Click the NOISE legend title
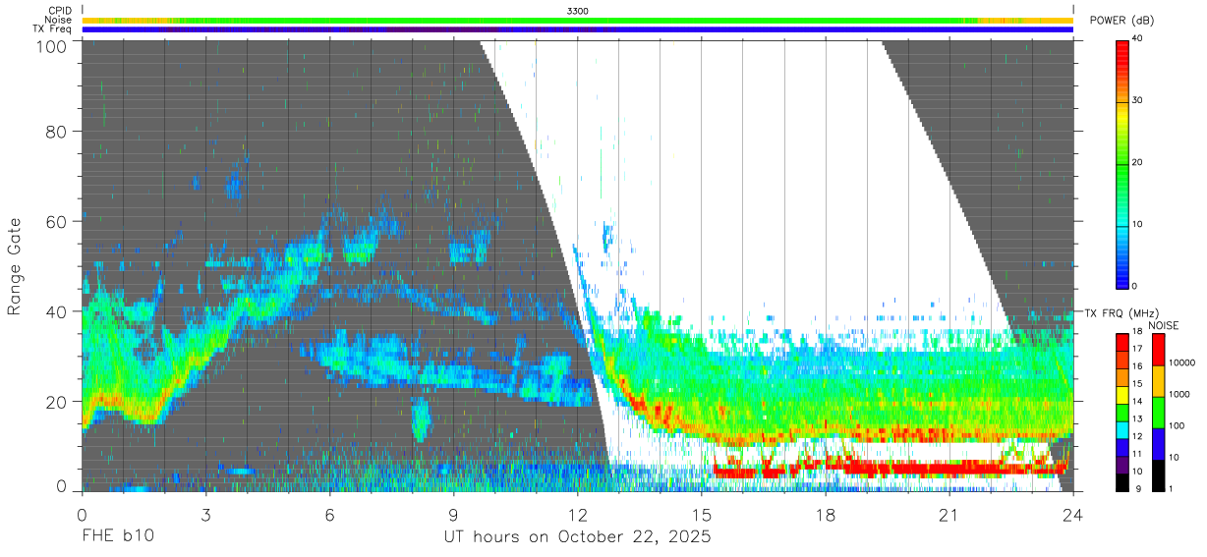1207x557 pixels. click(1164, 325)
